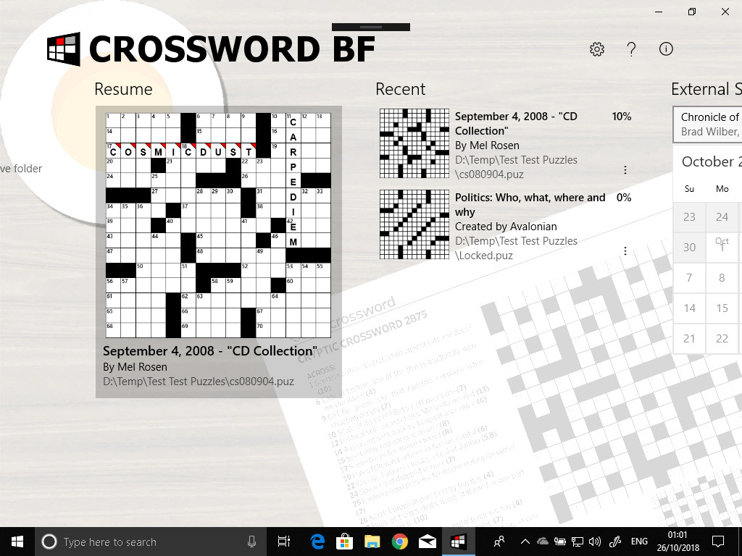Click the Crossword BF logo icon
Image resolution: width=742 pixels, height=556 pixels.
coord(64,49)
